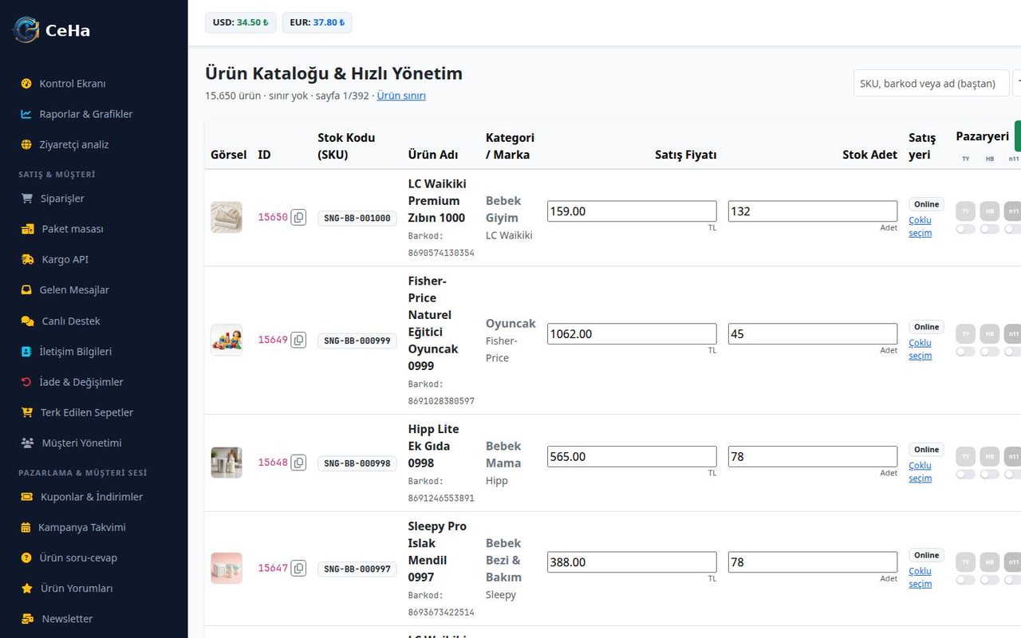
Task: Toggle TY marketplace for Hipp Lite row
Action: click(x=965, y=475)
